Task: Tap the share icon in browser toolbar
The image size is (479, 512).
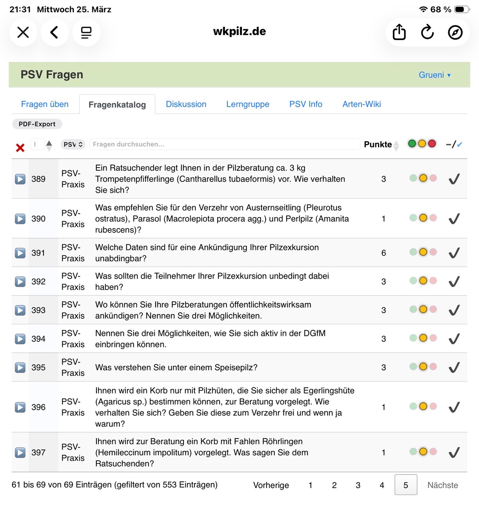Action: point(399,32)
